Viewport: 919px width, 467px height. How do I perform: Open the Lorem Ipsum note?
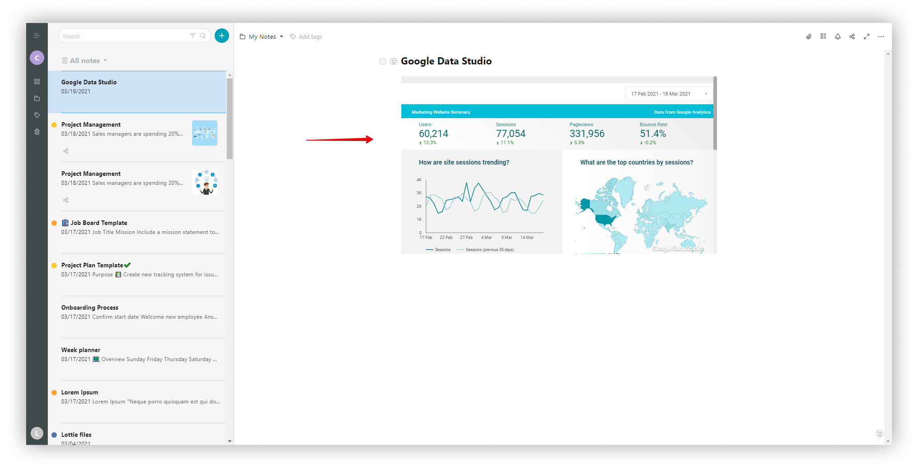137,402
